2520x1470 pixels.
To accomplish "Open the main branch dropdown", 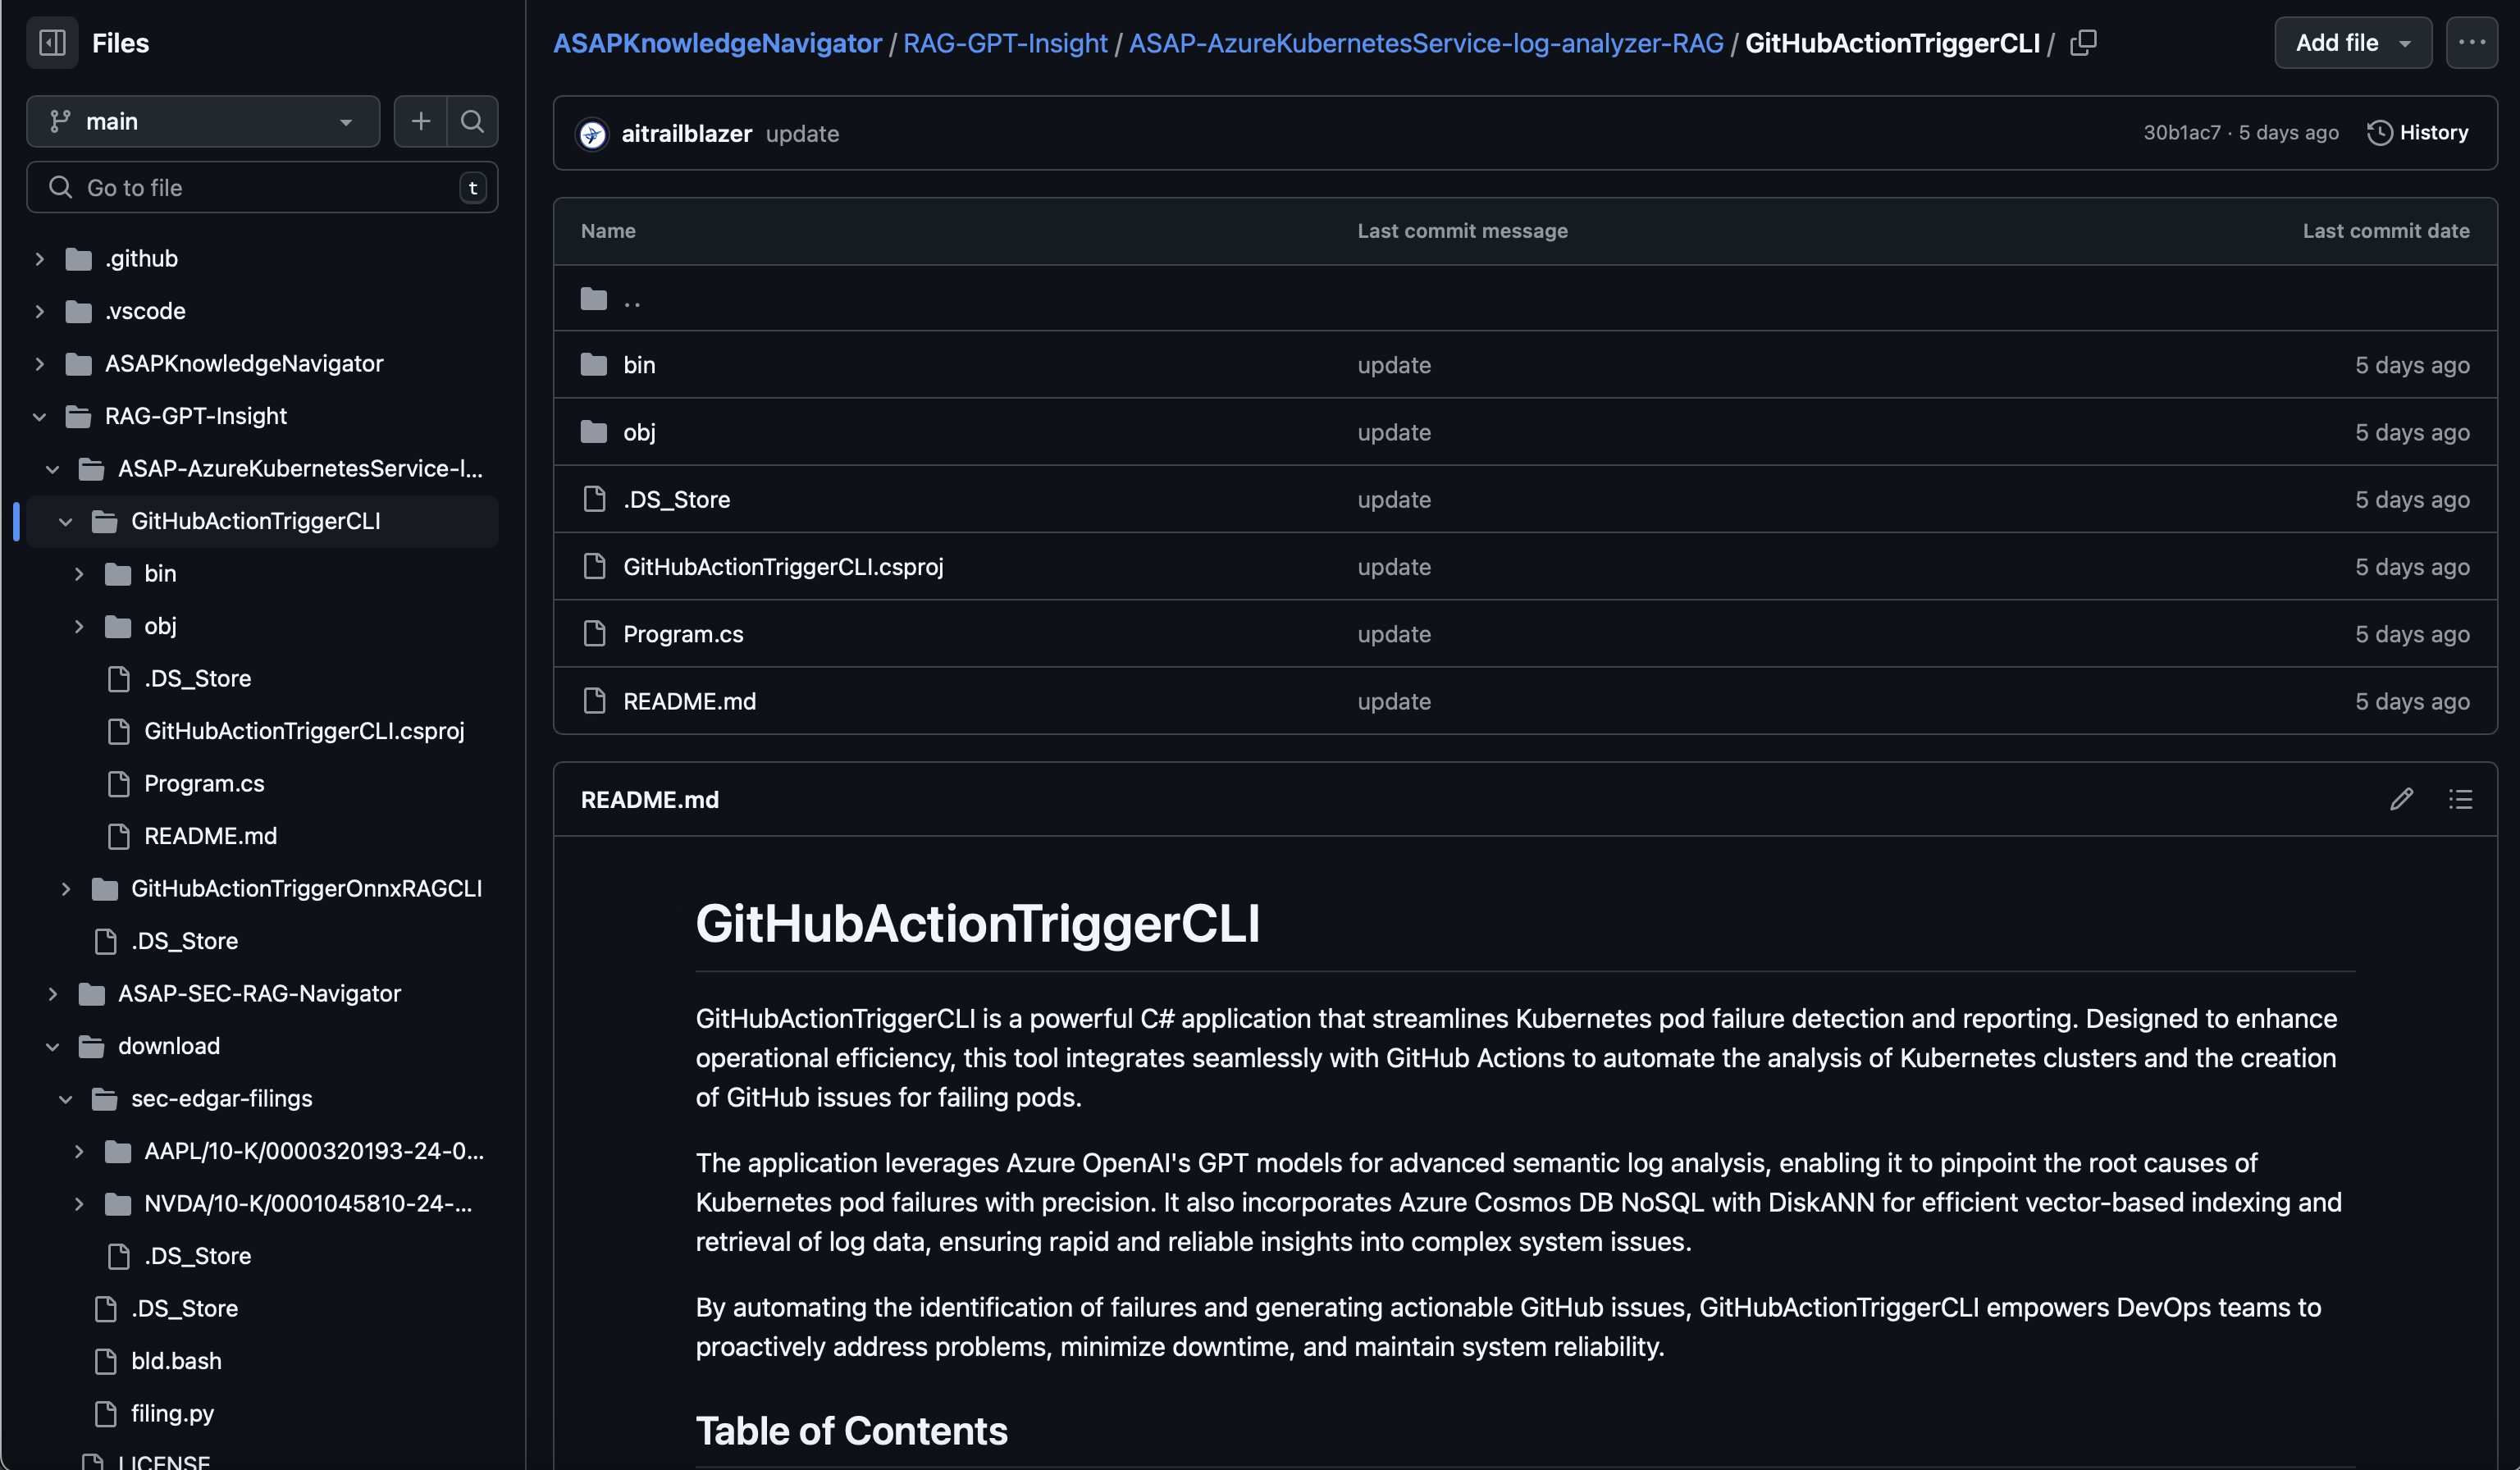I will (x=203, y=121).
